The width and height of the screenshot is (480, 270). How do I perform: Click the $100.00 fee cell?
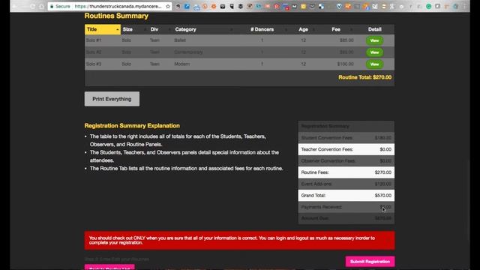pyautogui.click(x=345, y=64)
